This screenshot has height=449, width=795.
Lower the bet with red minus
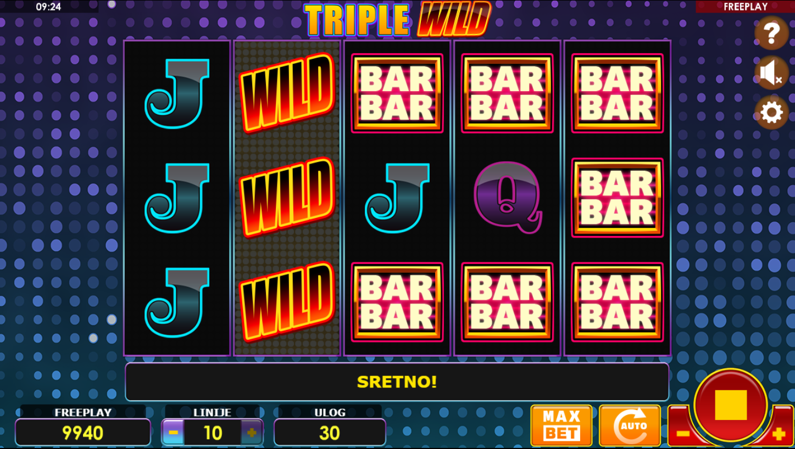click(x=682, y=434)
